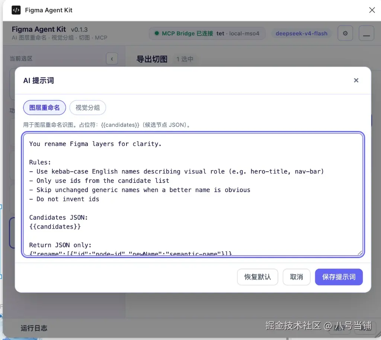The width and height of the screenshot is (381, 340).
Task: Click the {{candidates}} placeholder line in the editor
Action: pos(55,227)
